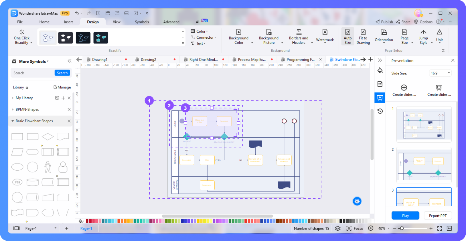Toggle Focus mode in the status bar
Viewport: 466px width, 241px height.
point(355,228)
